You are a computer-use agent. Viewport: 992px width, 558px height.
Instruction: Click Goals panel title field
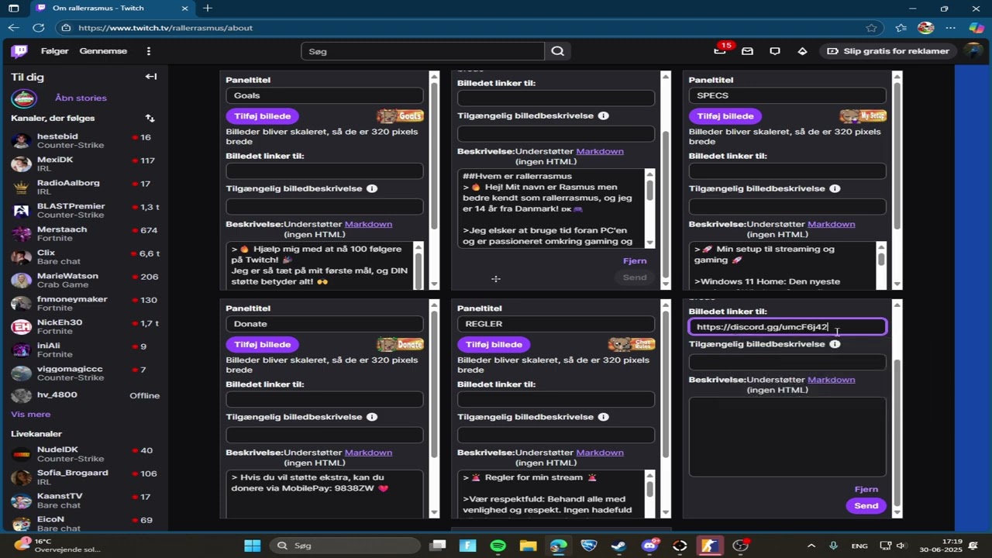(x=325, y=96)
